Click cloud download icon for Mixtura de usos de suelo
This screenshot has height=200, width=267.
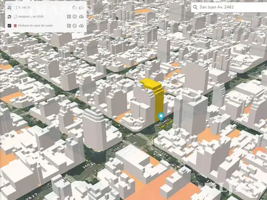[x=81, y=26]
